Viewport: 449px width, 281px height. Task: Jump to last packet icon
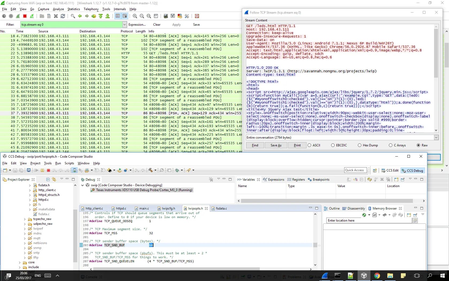point(107,16)
